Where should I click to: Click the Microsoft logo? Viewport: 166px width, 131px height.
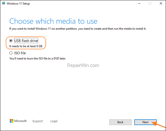coord(18,121)
